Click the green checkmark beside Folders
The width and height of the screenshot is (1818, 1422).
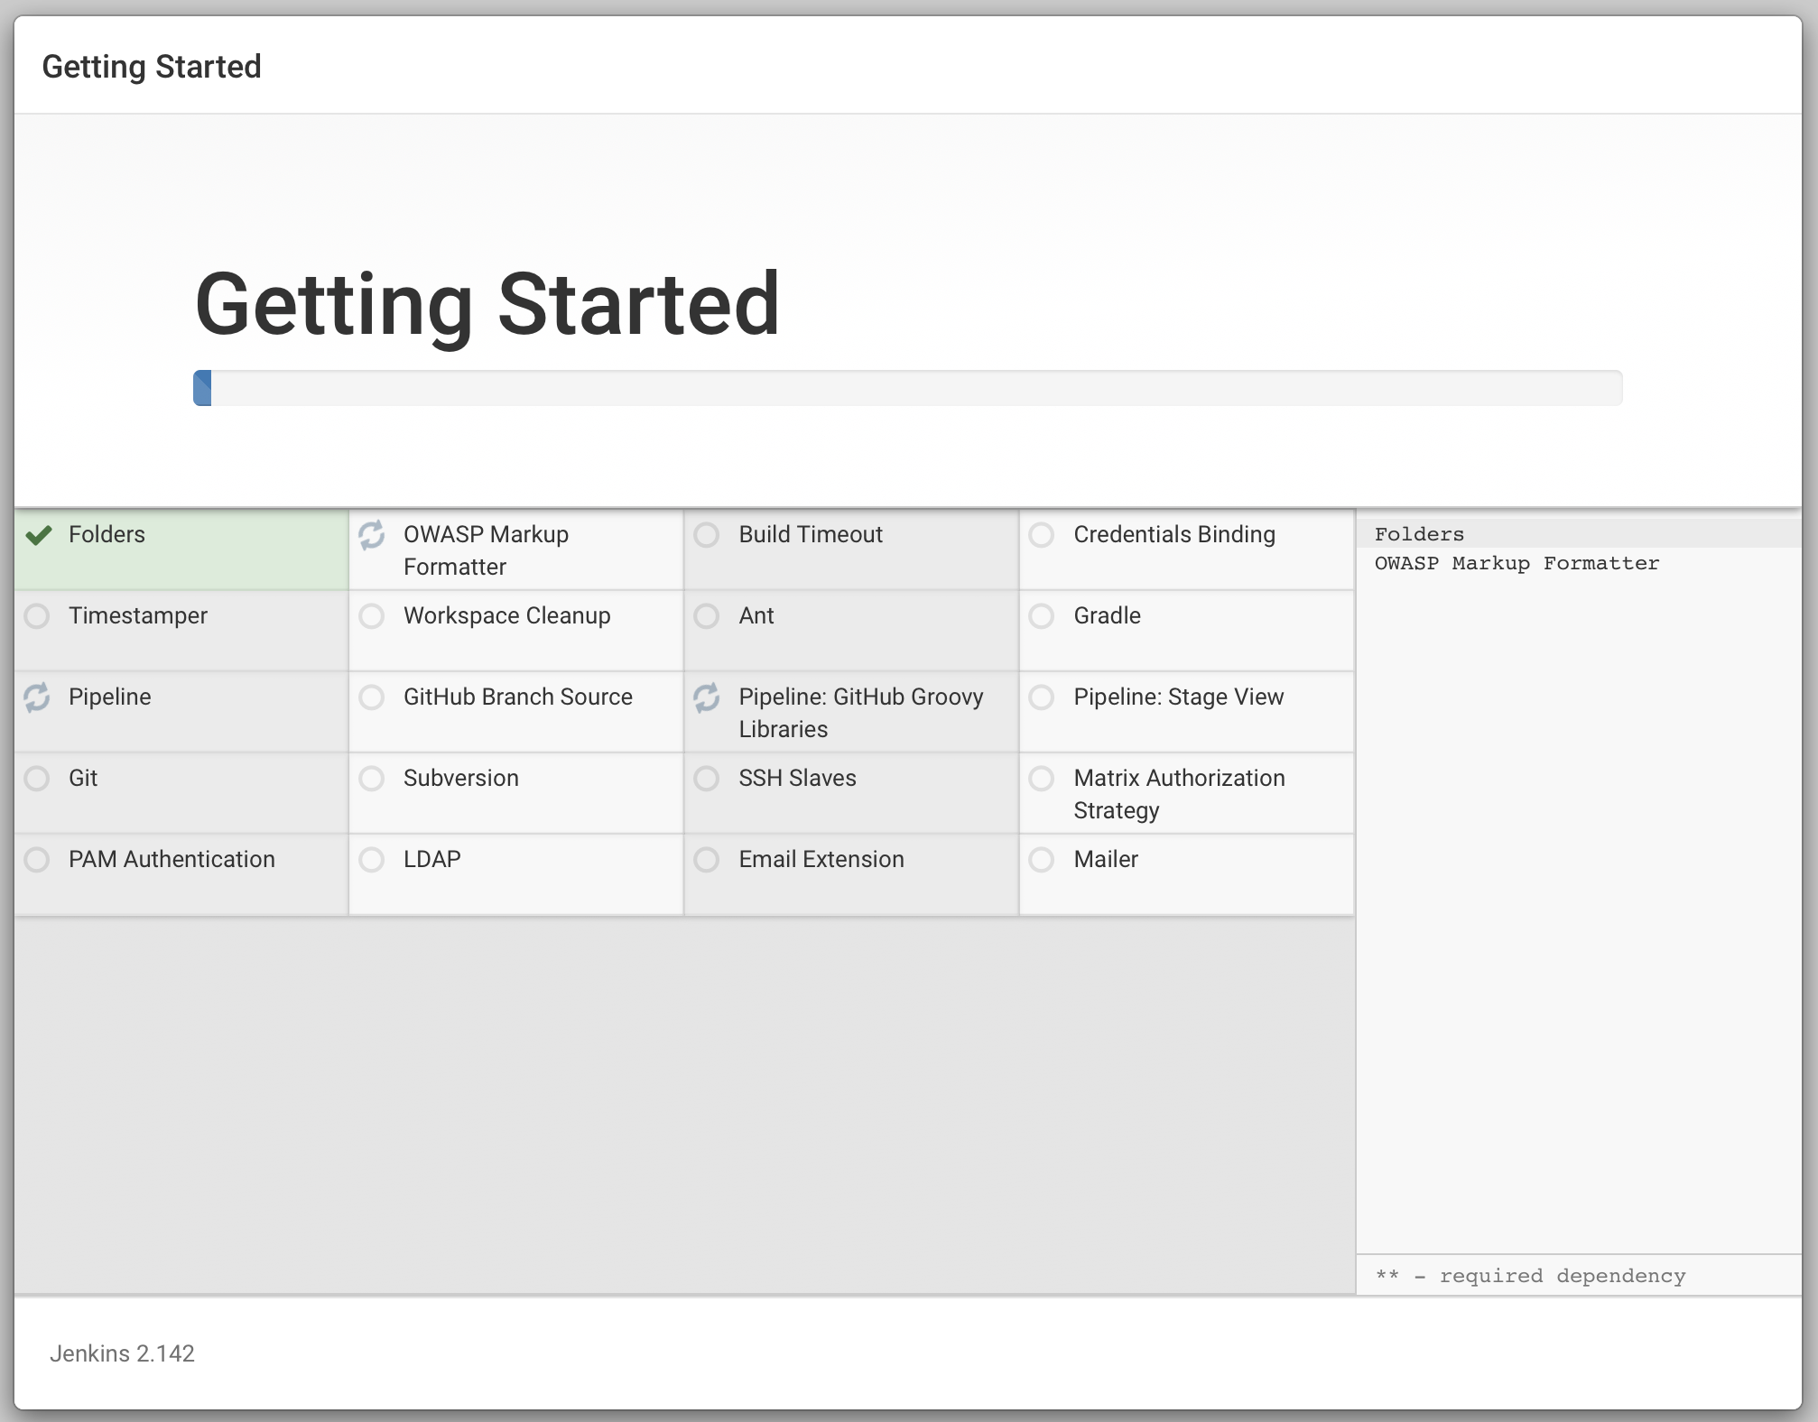[38, 535]
